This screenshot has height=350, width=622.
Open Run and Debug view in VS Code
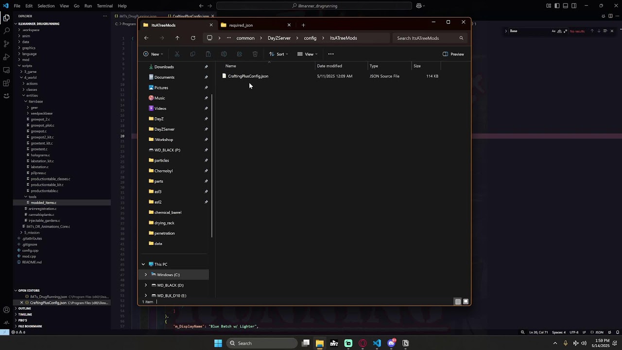tap(6, 57)
